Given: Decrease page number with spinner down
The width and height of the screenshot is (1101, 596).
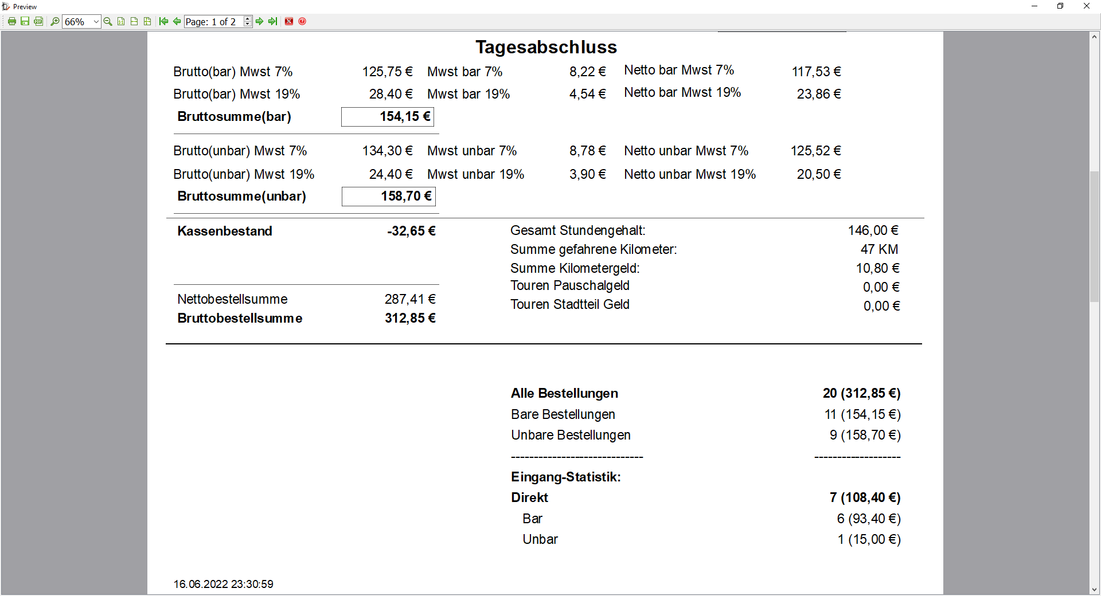Looking at the screenshot, I should [x=248, y=25].
